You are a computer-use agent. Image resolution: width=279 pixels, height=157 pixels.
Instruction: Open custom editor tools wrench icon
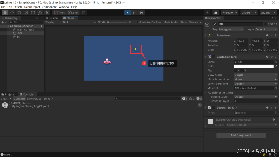[x=47, y=13]
